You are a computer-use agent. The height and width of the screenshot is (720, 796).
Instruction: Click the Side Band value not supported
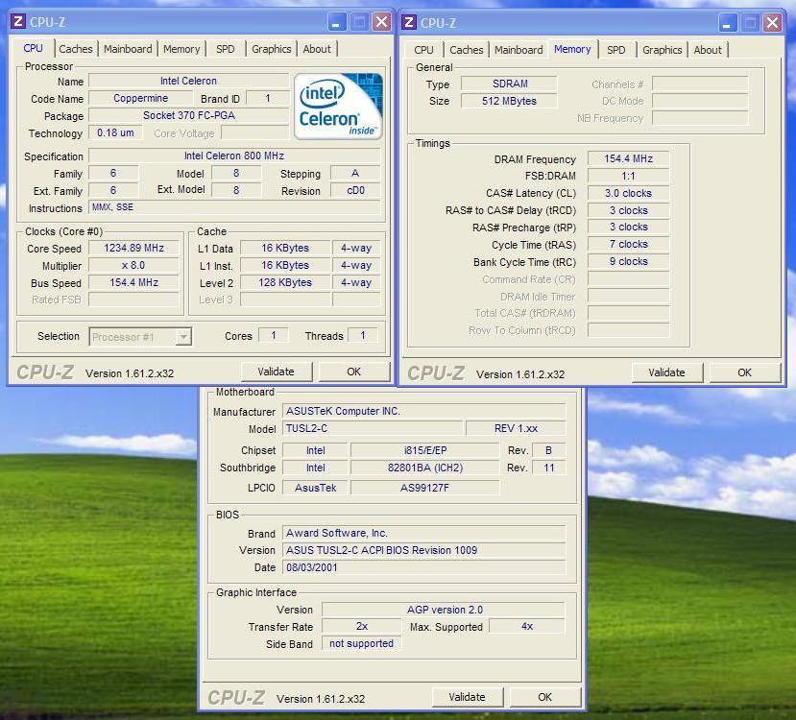pos(361,644)
